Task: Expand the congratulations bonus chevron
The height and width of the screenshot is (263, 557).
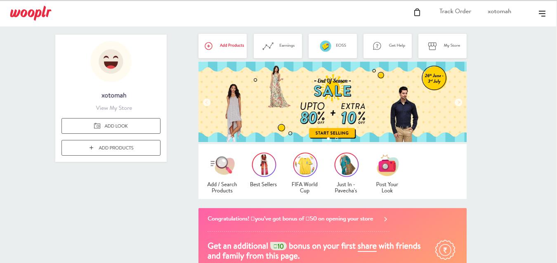Action: [386, 219]
